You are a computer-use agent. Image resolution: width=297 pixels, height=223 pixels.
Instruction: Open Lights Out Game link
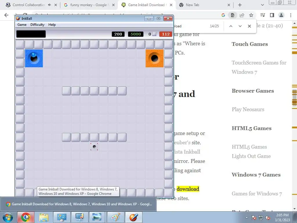click(251, 156)
